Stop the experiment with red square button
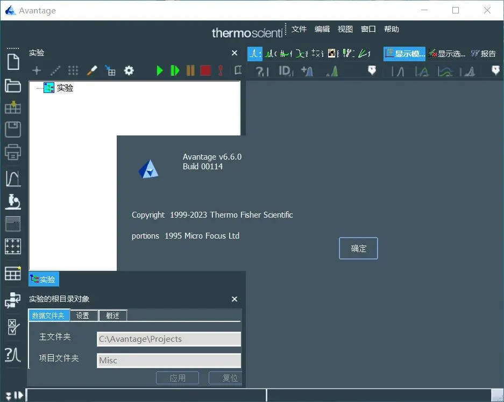Screen dimensions: 504x402 click(x=205, y=70)
